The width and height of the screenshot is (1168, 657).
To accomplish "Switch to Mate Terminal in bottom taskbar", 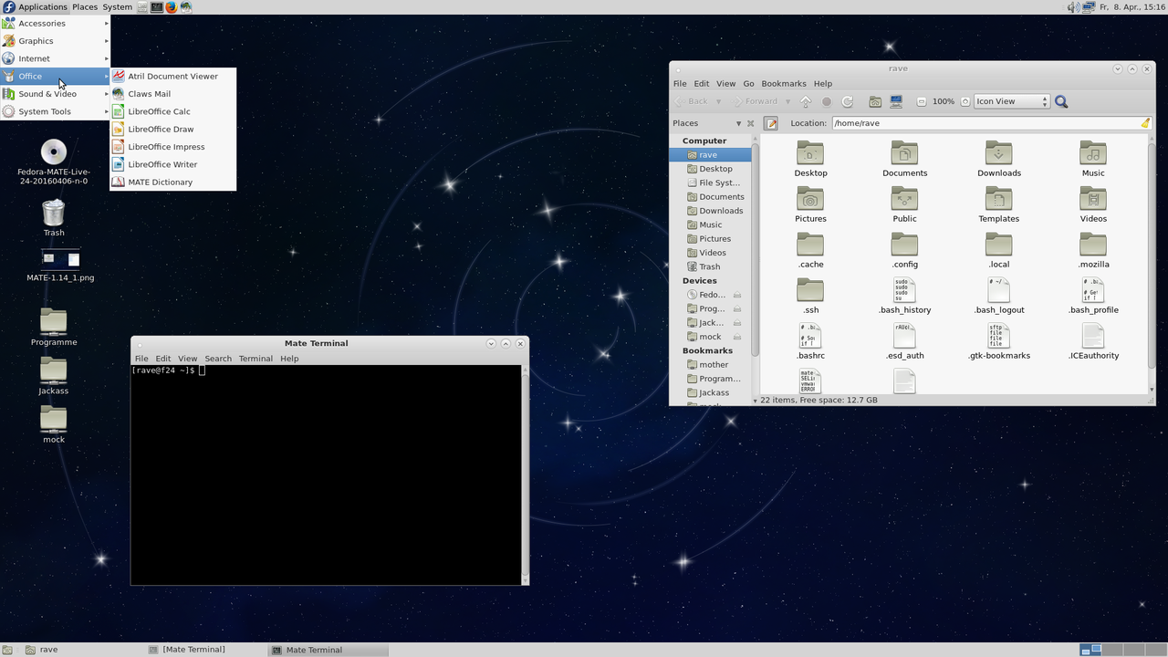I will pyautogui.click(x=314, y=650).
